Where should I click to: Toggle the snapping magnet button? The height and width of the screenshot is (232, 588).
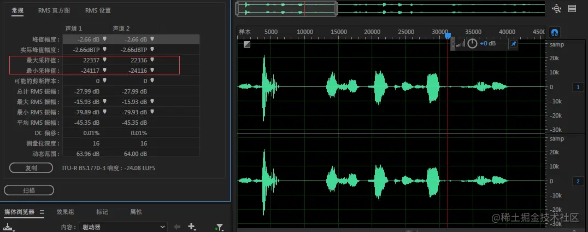(555, 32)
